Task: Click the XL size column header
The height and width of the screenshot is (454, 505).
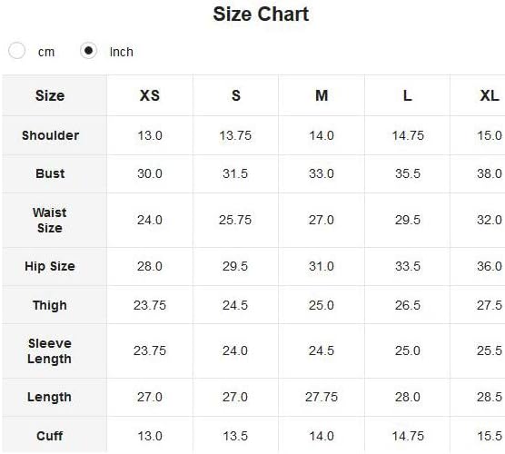Action: (x=490, y=95)
